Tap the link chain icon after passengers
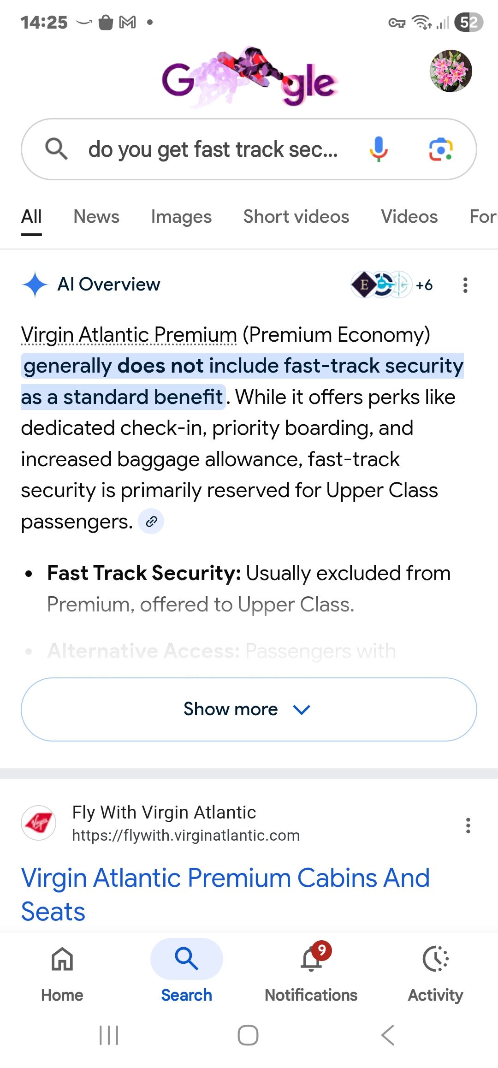 tap(151, 522)
